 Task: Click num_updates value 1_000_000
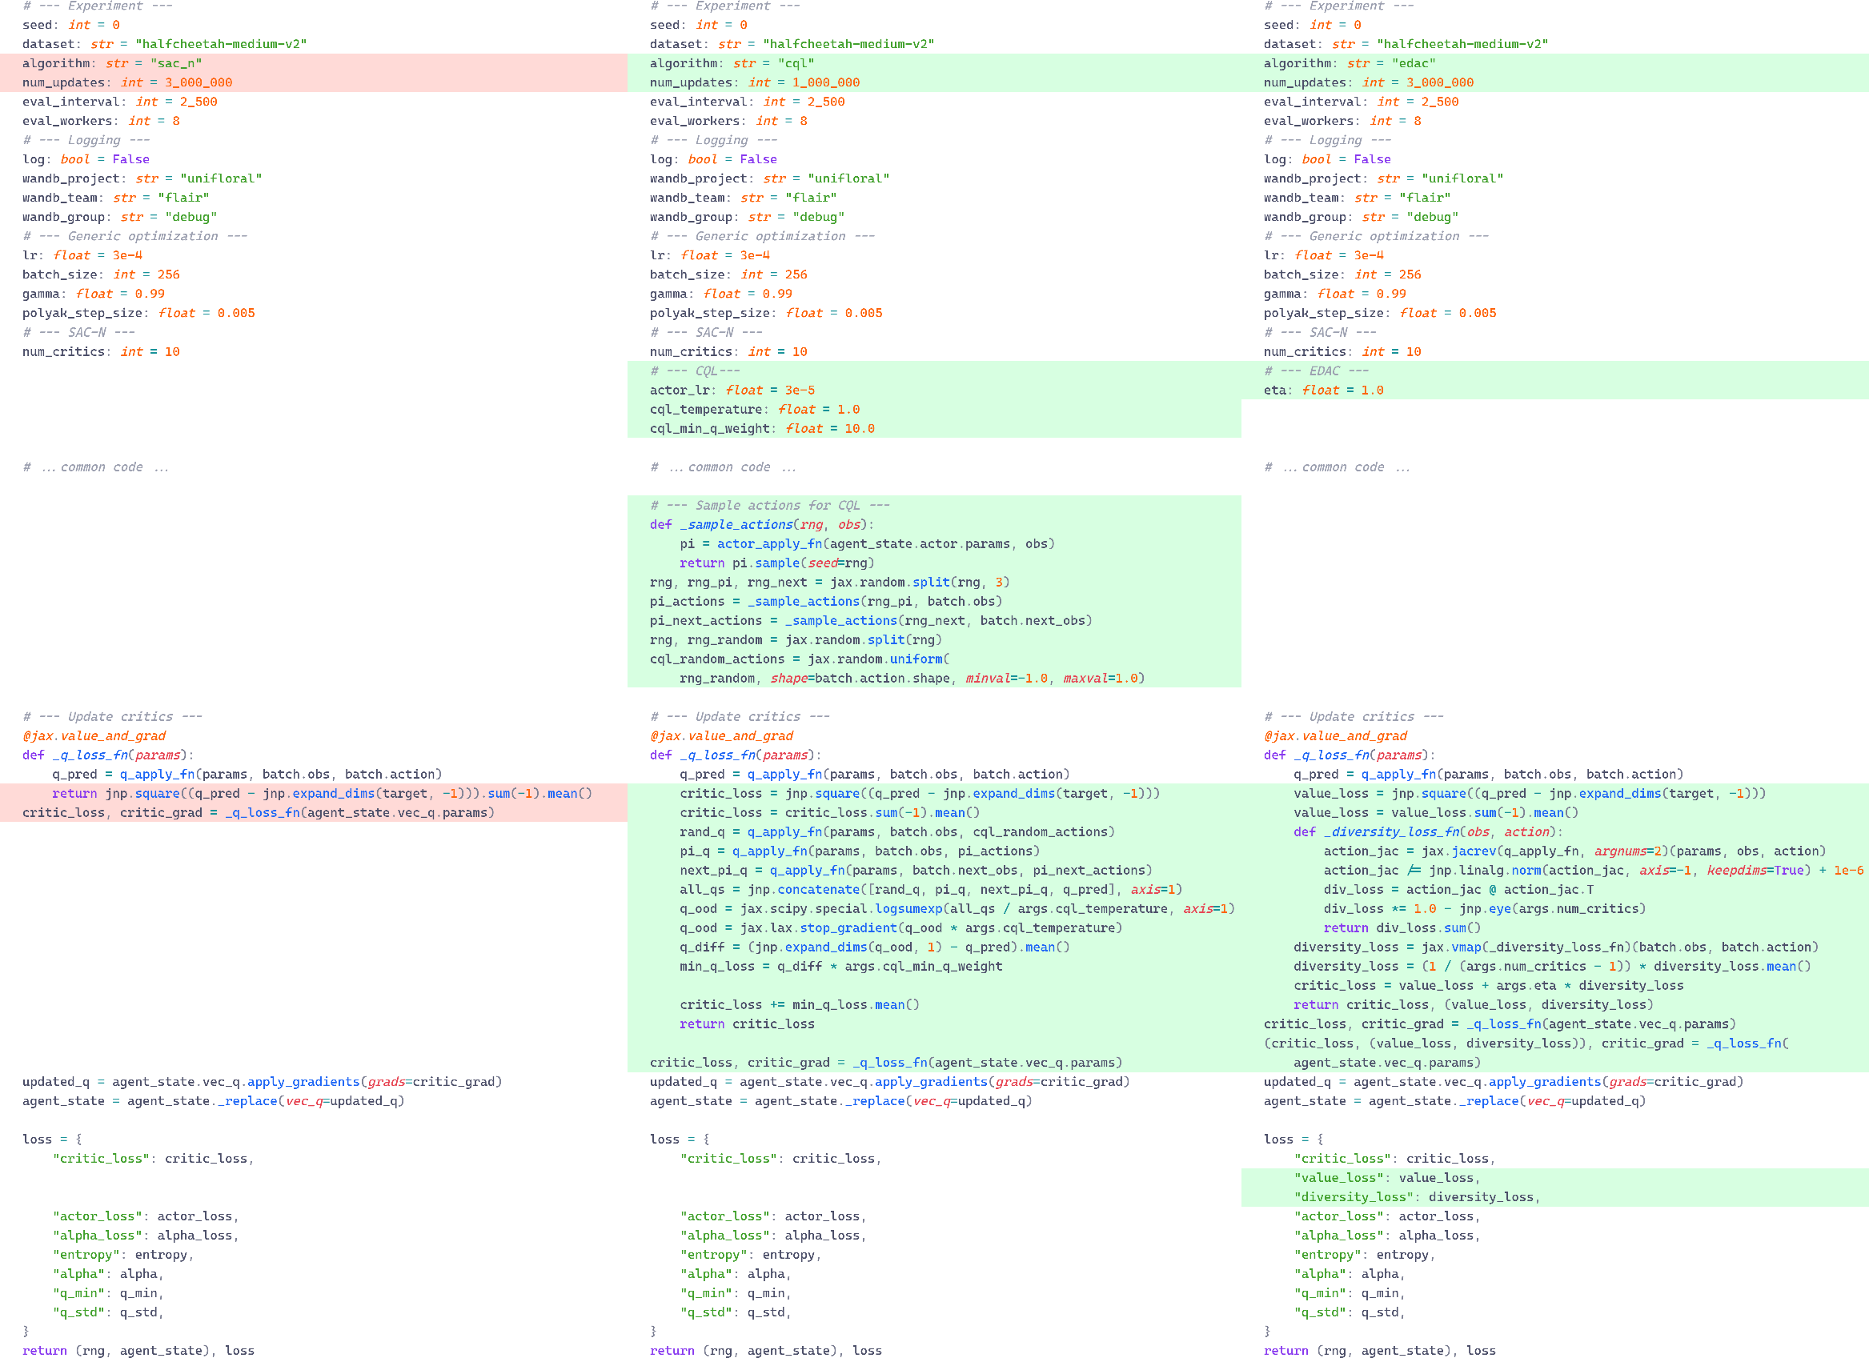[x=826, y=82]
